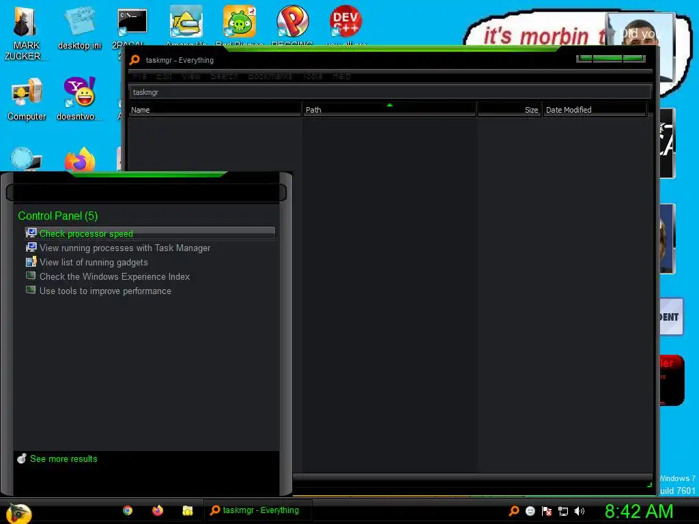This screenshot has height=524, width=699.
Task: Click the icon beside 'Check the Windows Experience Index'
Action: point(31,276)
